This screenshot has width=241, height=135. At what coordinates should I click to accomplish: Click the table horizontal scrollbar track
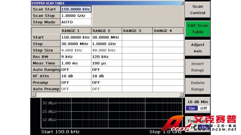[108, 94]
